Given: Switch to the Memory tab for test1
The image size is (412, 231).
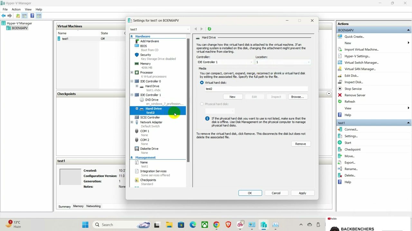Looking at the screenshot, I should (78, 206).
